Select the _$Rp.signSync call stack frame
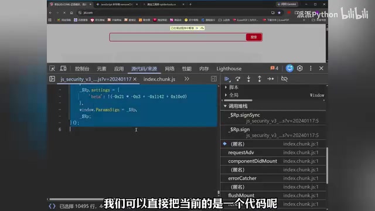The height and width of the screenshot is (211, 375). (x=273, y=118)
